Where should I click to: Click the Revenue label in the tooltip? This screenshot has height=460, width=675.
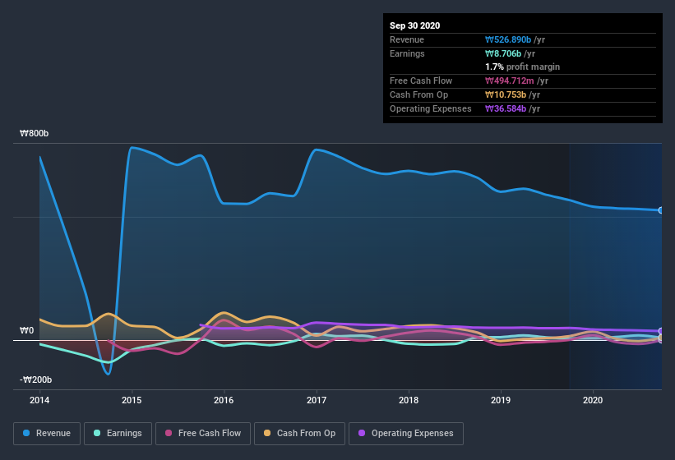click(407, 40)
